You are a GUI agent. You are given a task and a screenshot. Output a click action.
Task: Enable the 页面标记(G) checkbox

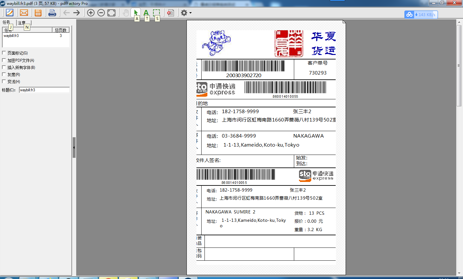click(4, 53)
